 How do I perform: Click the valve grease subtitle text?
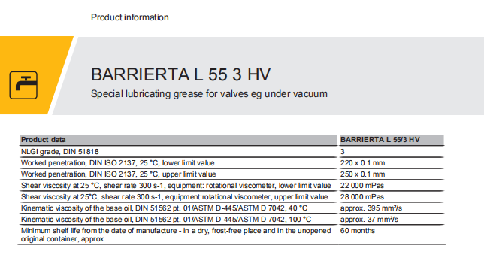click(209, 94)
